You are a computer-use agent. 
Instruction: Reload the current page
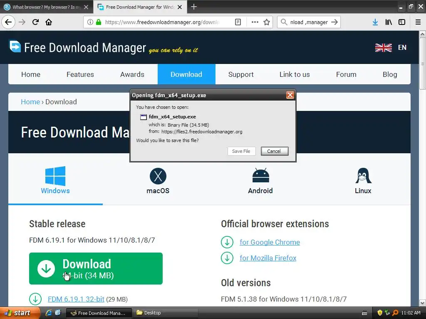[35, 22]
